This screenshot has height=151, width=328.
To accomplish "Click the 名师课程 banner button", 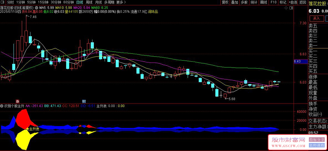I will [317, 145].
